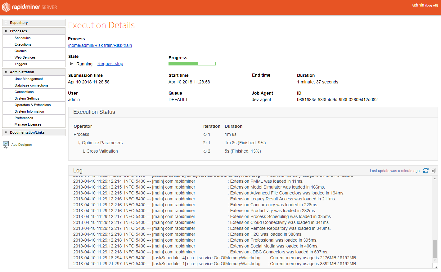Open the Risk-train process path link
Screen dimensions: 441x272
[x=100, y=45]
